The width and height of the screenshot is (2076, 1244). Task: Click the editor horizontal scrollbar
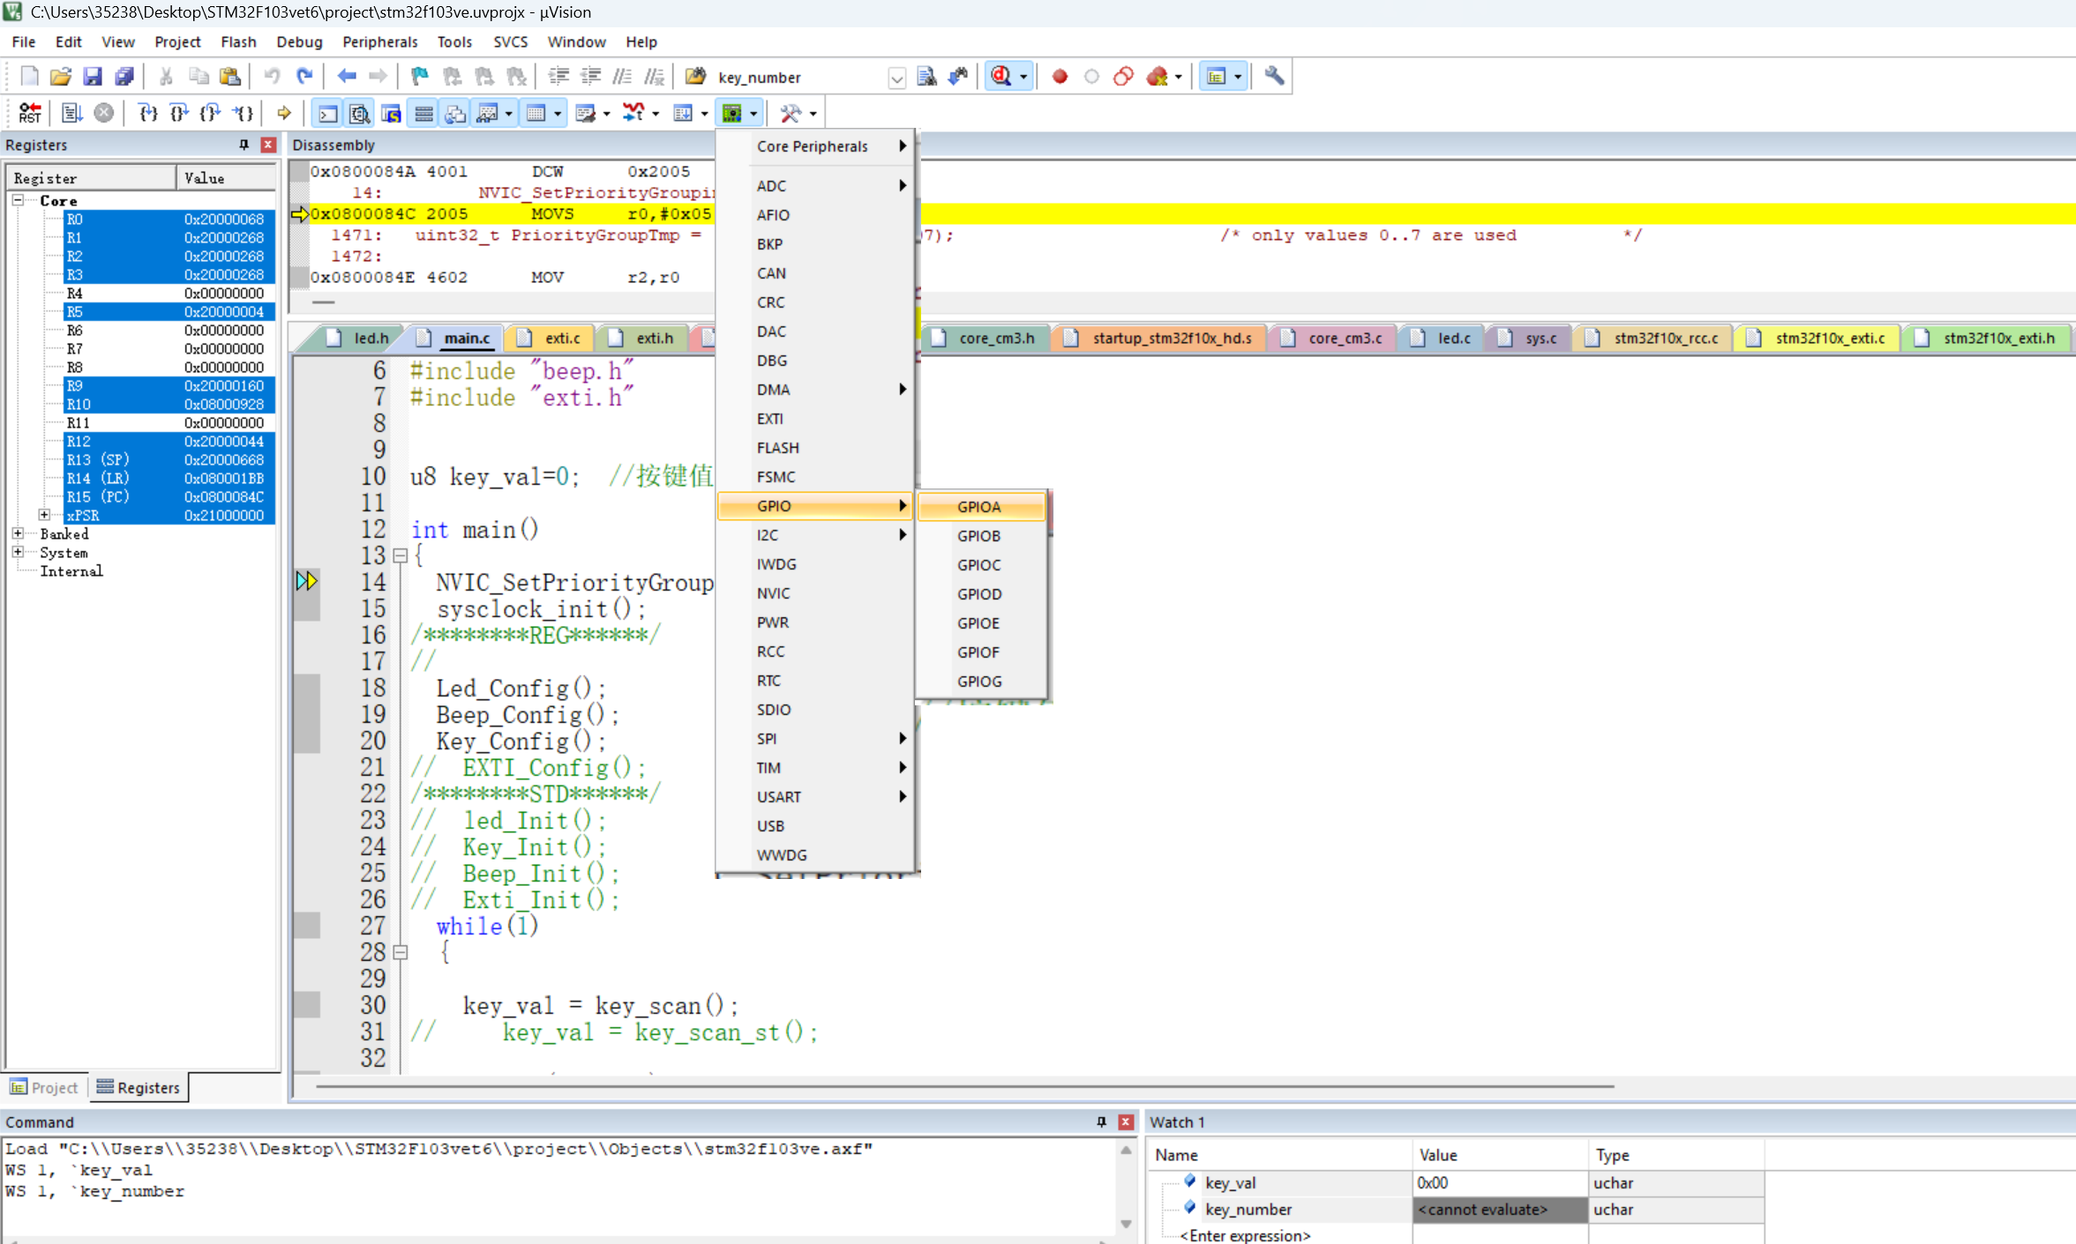coord(964,1086)
